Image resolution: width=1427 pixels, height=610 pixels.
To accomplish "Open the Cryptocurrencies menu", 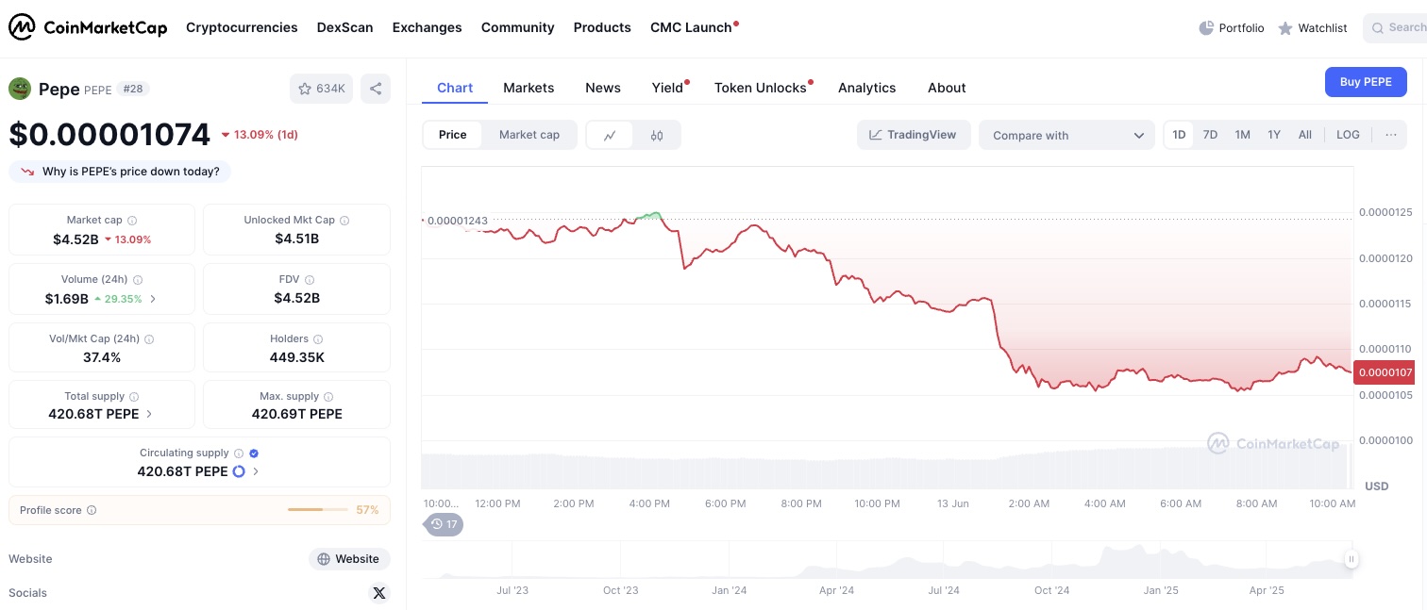I will [x=242, y=27].
